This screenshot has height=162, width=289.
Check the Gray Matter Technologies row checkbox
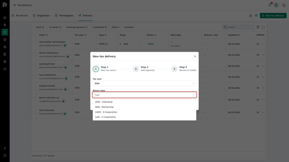tap(34, 44)
